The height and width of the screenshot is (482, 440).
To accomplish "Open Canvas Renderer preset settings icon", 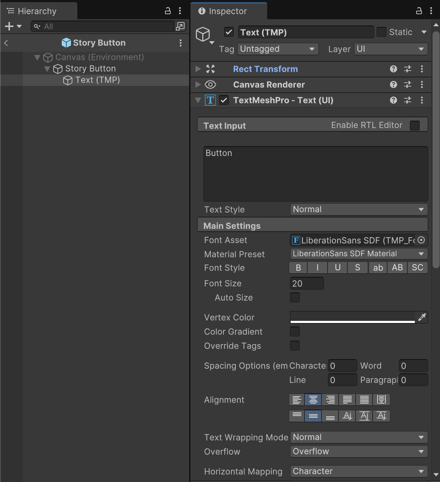I will click(407, 84).
